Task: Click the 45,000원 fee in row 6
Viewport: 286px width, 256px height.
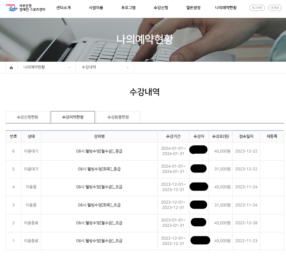Action: click(x=222, y=151)
